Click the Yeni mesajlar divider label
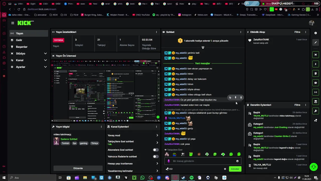 (203, 63)
